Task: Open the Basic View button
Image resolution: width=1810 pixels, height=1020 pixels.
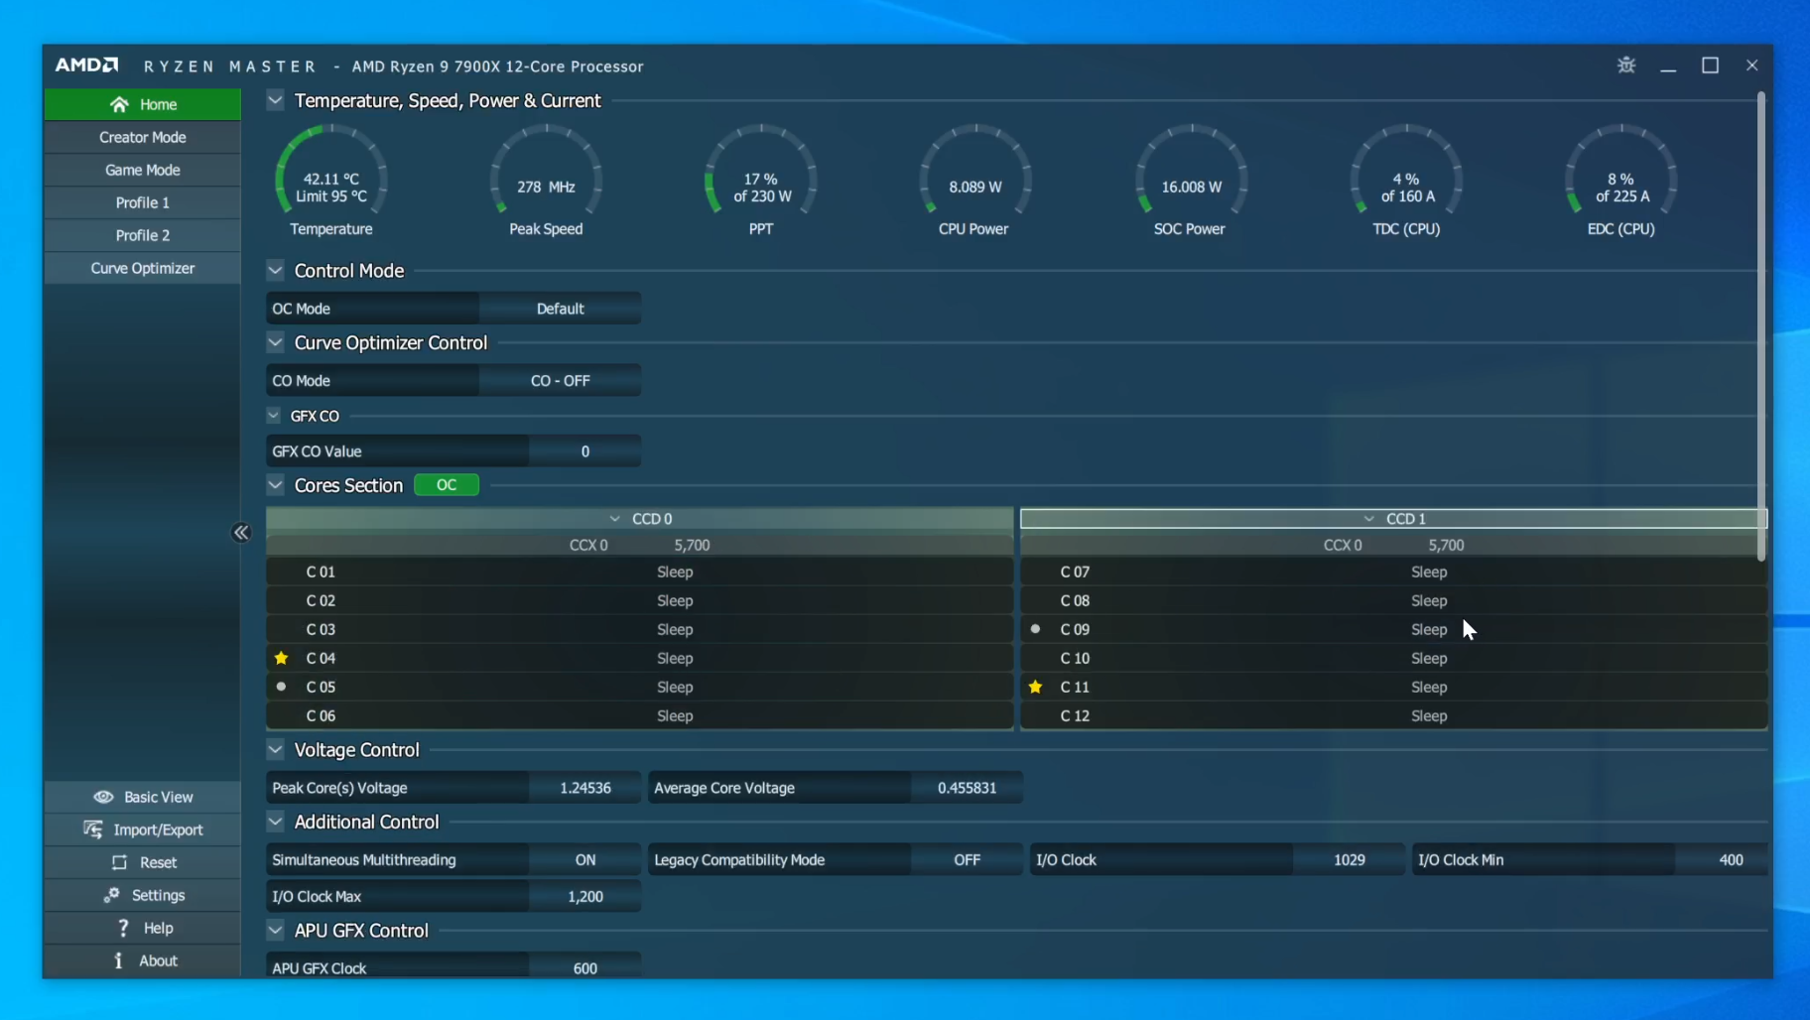Action: tap(143, 797)
